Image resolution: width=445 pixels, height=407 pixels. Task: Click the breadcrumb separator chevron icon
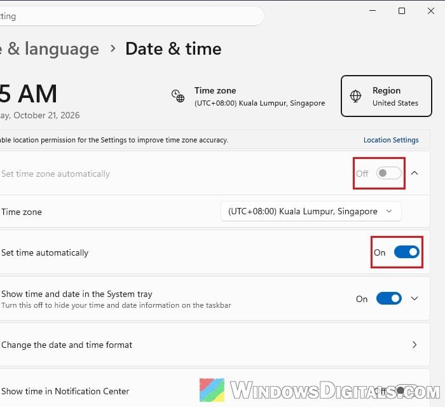coord(113,48)
